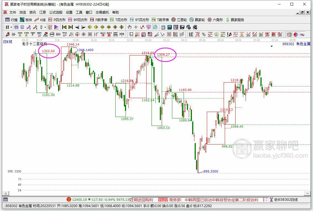
Task: Open the 9P四方形 tool
Action: pyautogui.click(x=78, y=20)
